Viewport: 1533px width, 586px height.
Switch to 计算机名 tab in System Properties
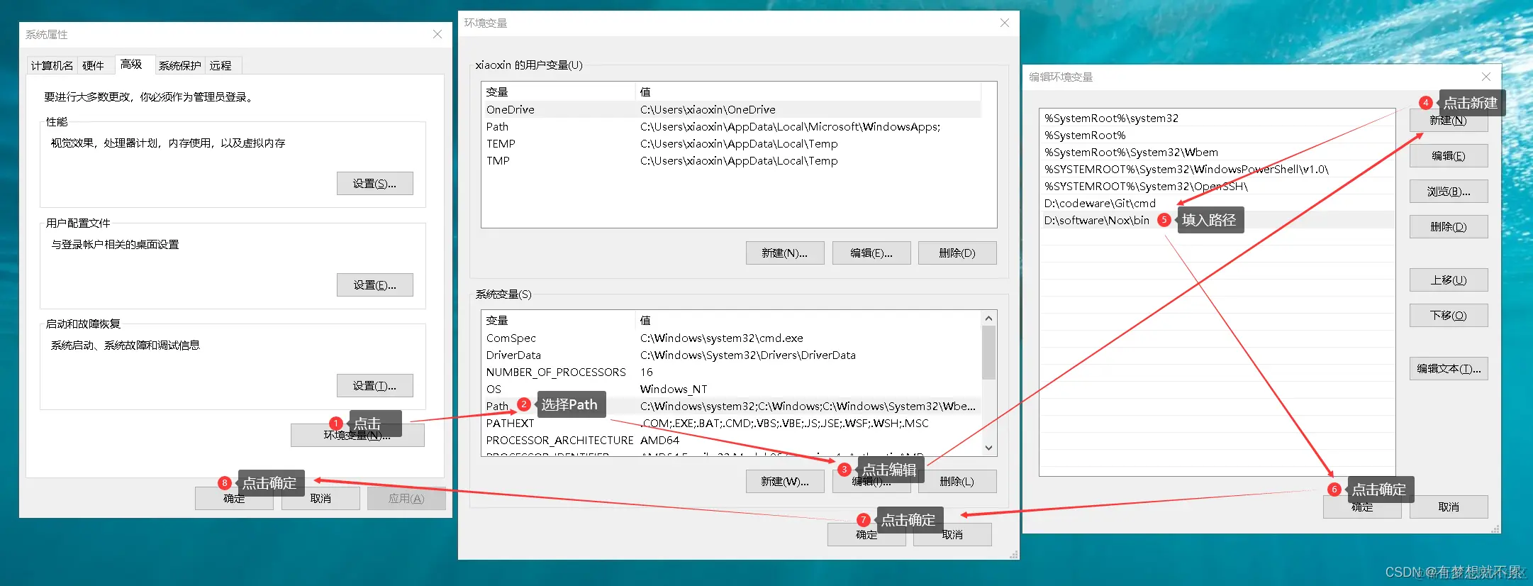[x=52, y=65]
